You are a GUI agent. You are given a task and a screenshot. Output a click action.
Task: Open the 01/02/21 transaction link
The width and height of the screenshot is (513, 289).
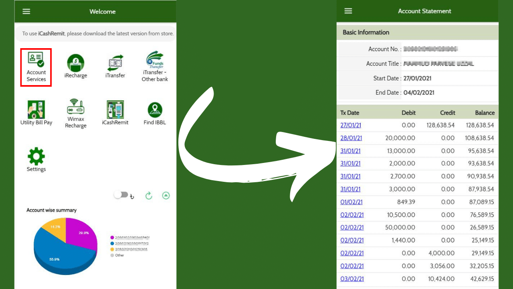[351, 202]
